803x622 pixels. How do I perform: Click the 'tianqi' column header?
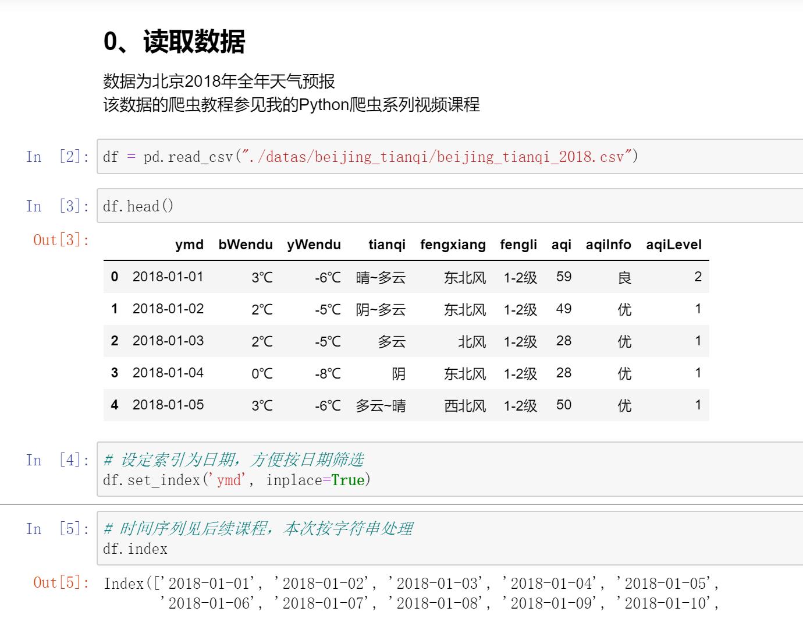387,245
